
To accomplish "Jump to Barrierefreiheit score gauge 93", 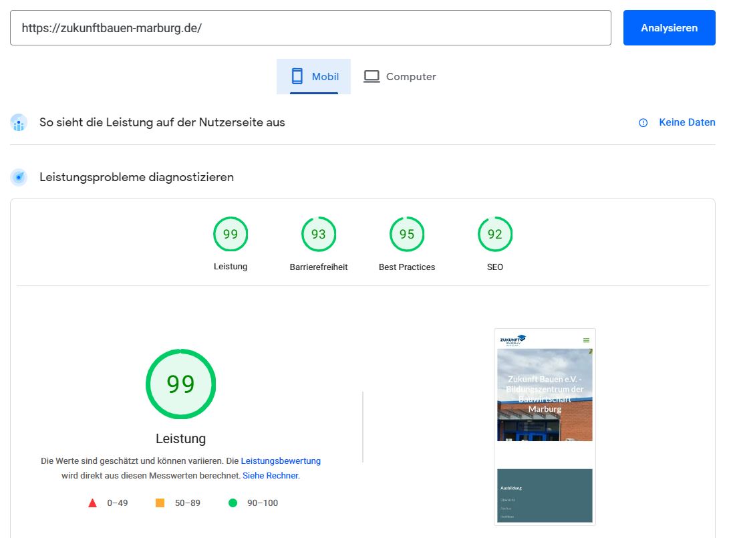I will 319,235.
